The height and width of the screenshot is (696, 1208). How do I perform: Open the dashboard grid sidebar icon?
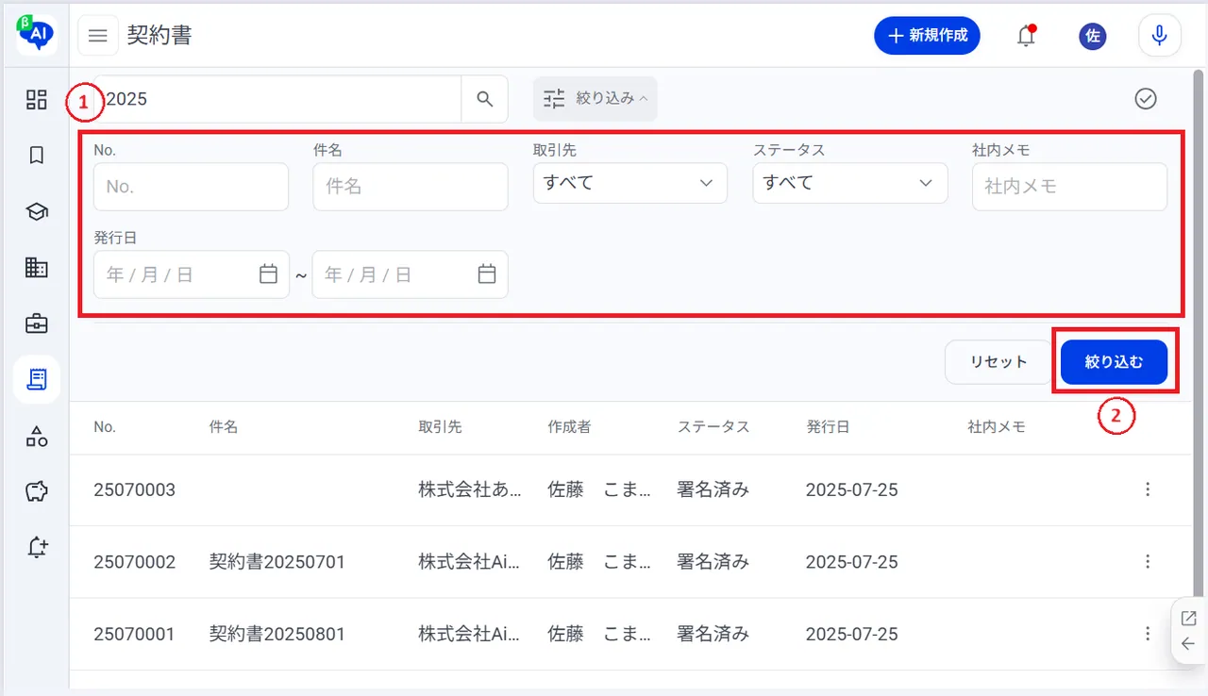(x=37, y=99)
